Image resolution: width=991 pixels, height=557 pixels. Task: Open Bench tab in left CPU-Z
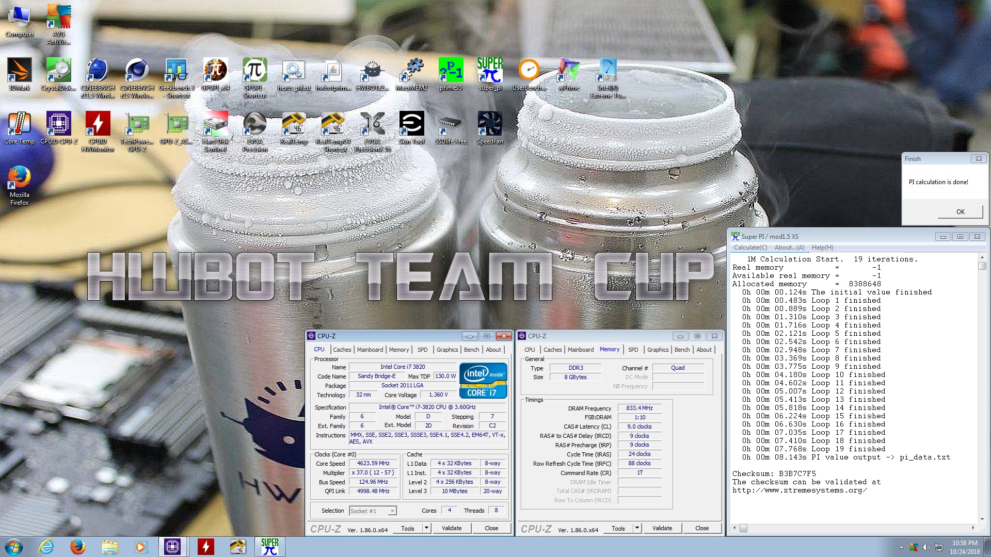[x=471, y=350]
